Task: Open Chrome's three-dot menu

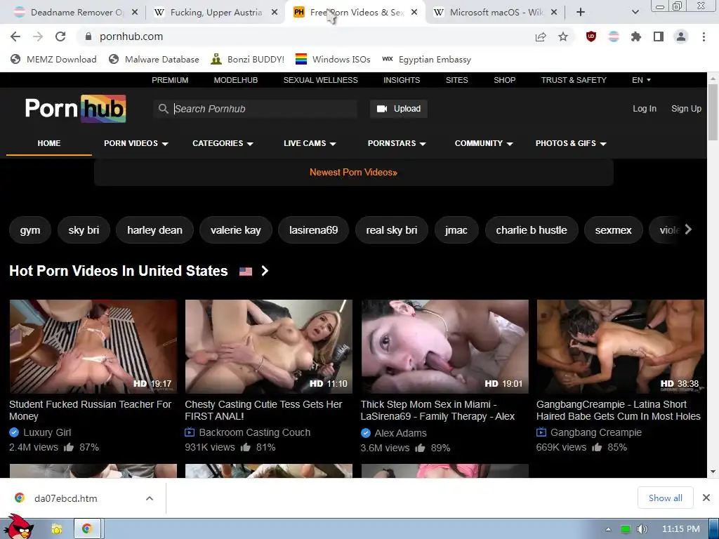Action: tap(704, 36)
